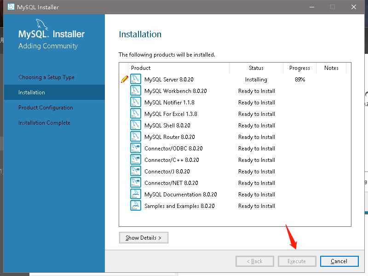
Task: Click the MySQL Router 8.0.20 product icon
Action: [x=136, y=137]
